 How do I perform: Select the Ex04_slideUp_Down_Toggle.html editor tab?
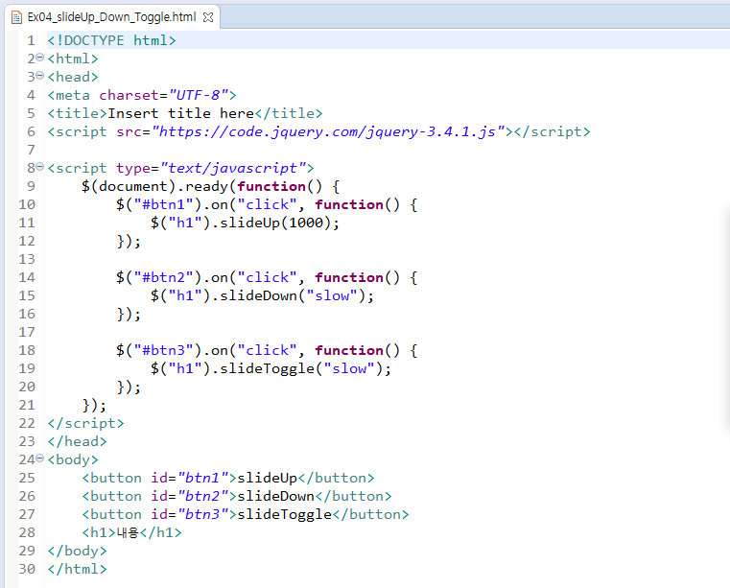click(x=111, y=17)
